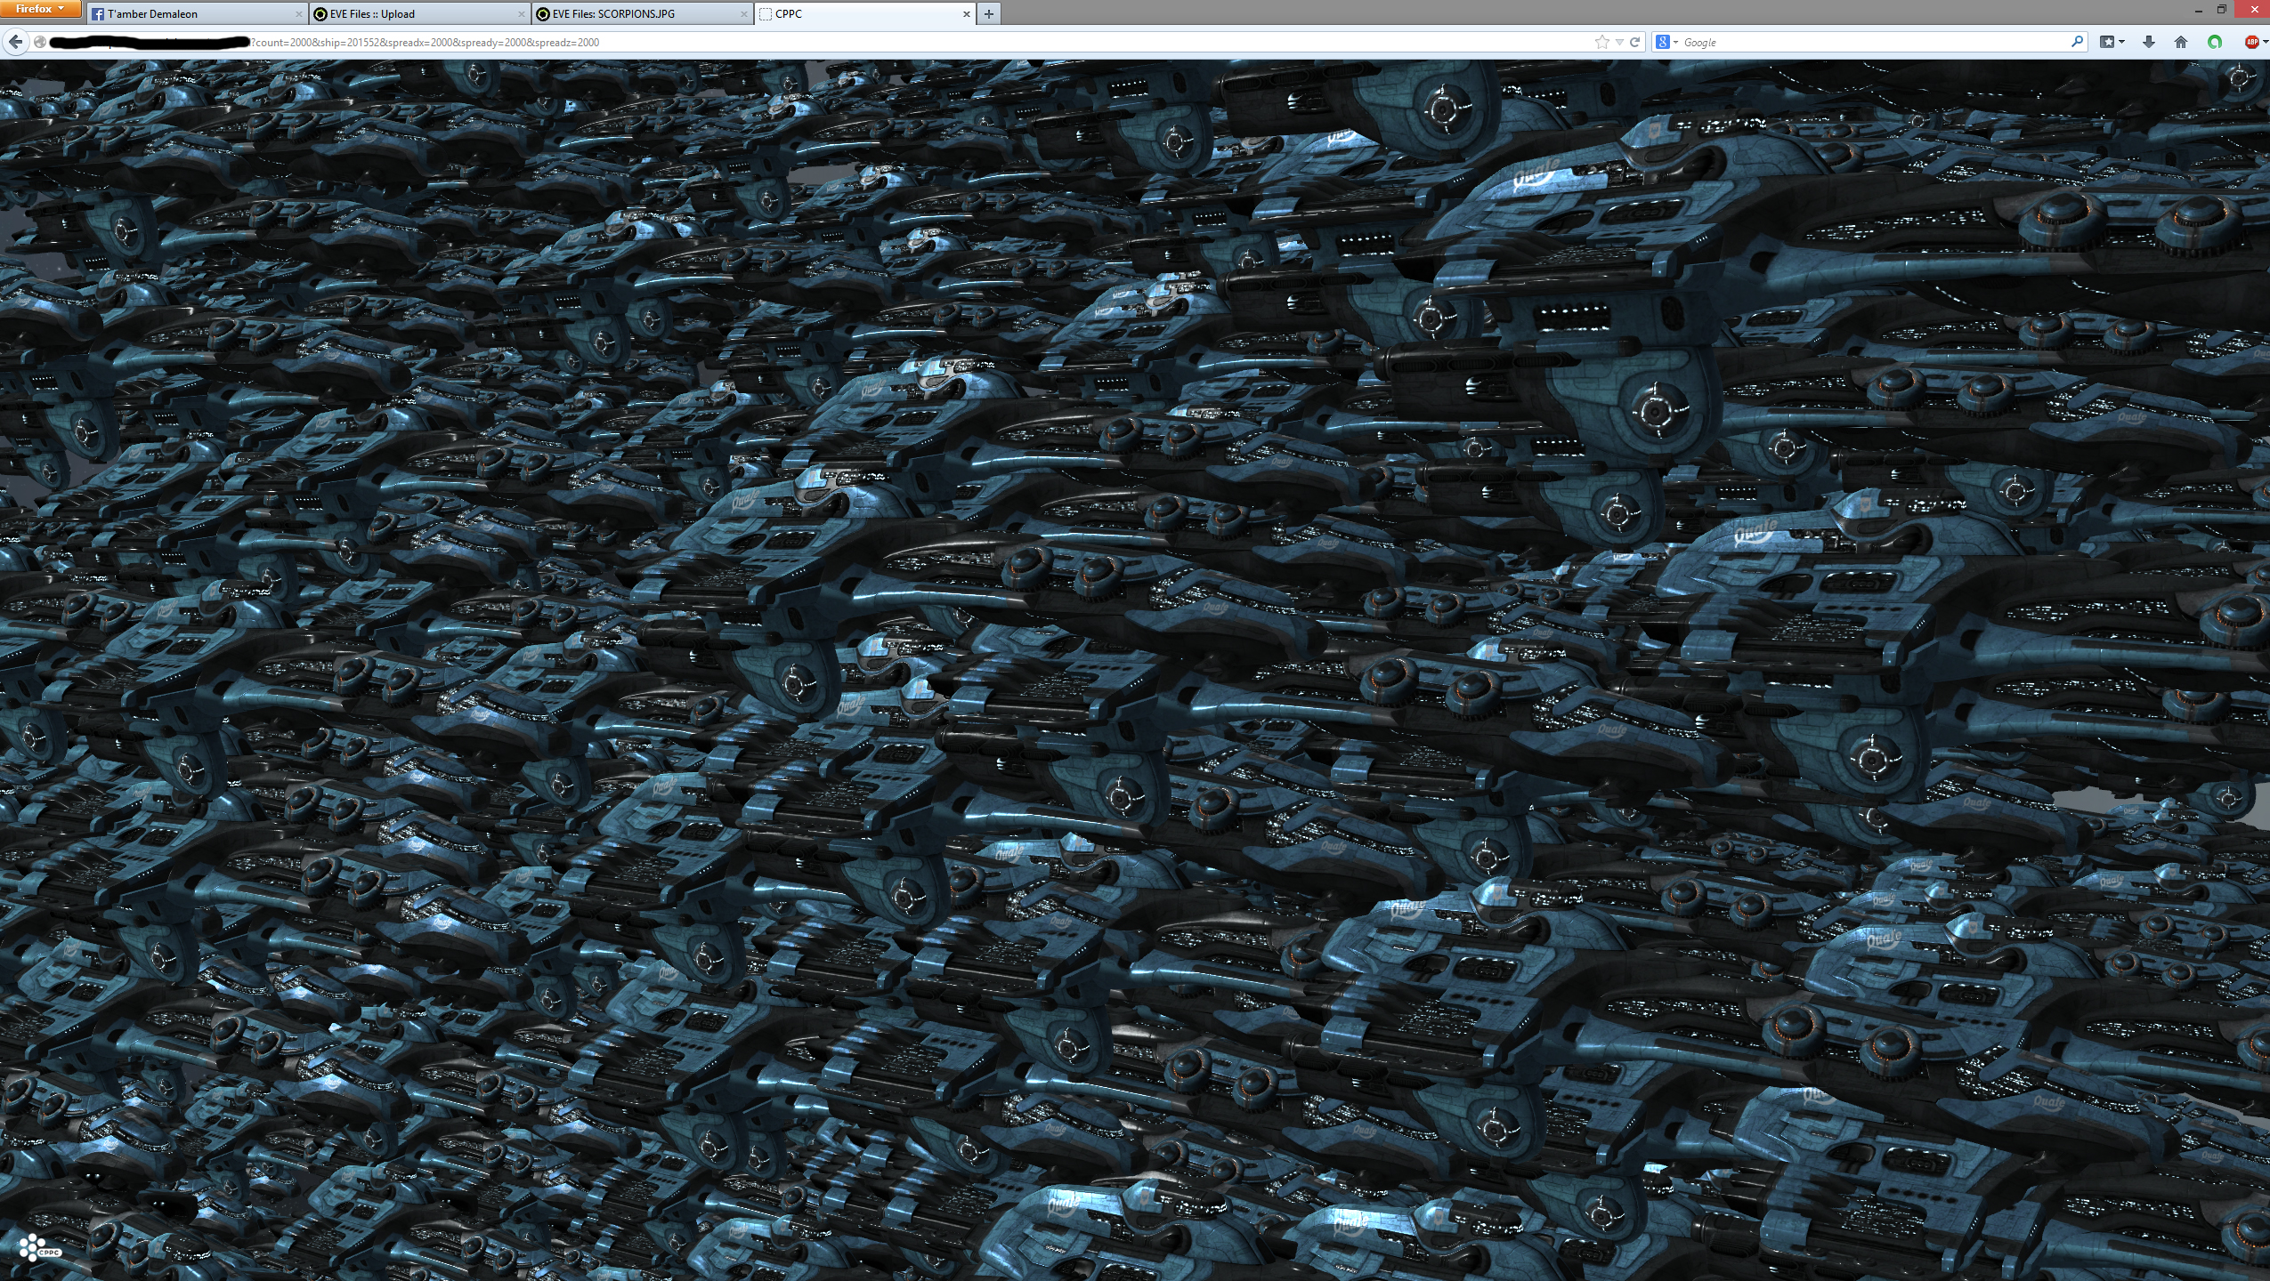Open the orange Firefox menu dropdown
Viewport: 2270px width, 1281px height.
pyautogui.click(x=41, y=9)
